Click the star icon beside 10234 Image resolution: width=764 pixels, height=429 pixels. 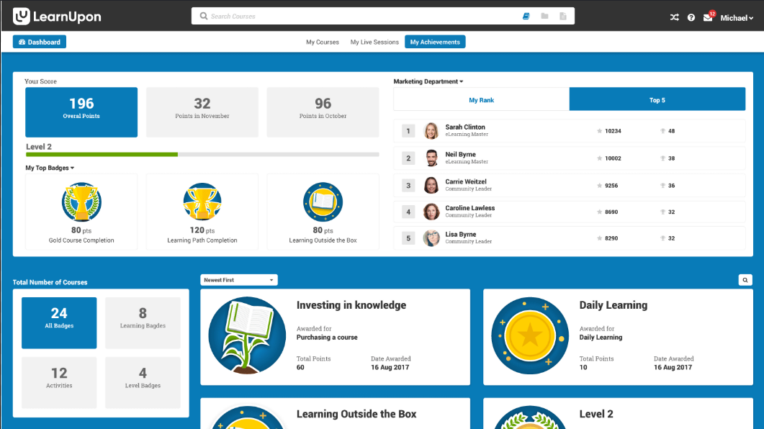pos(599,131)
